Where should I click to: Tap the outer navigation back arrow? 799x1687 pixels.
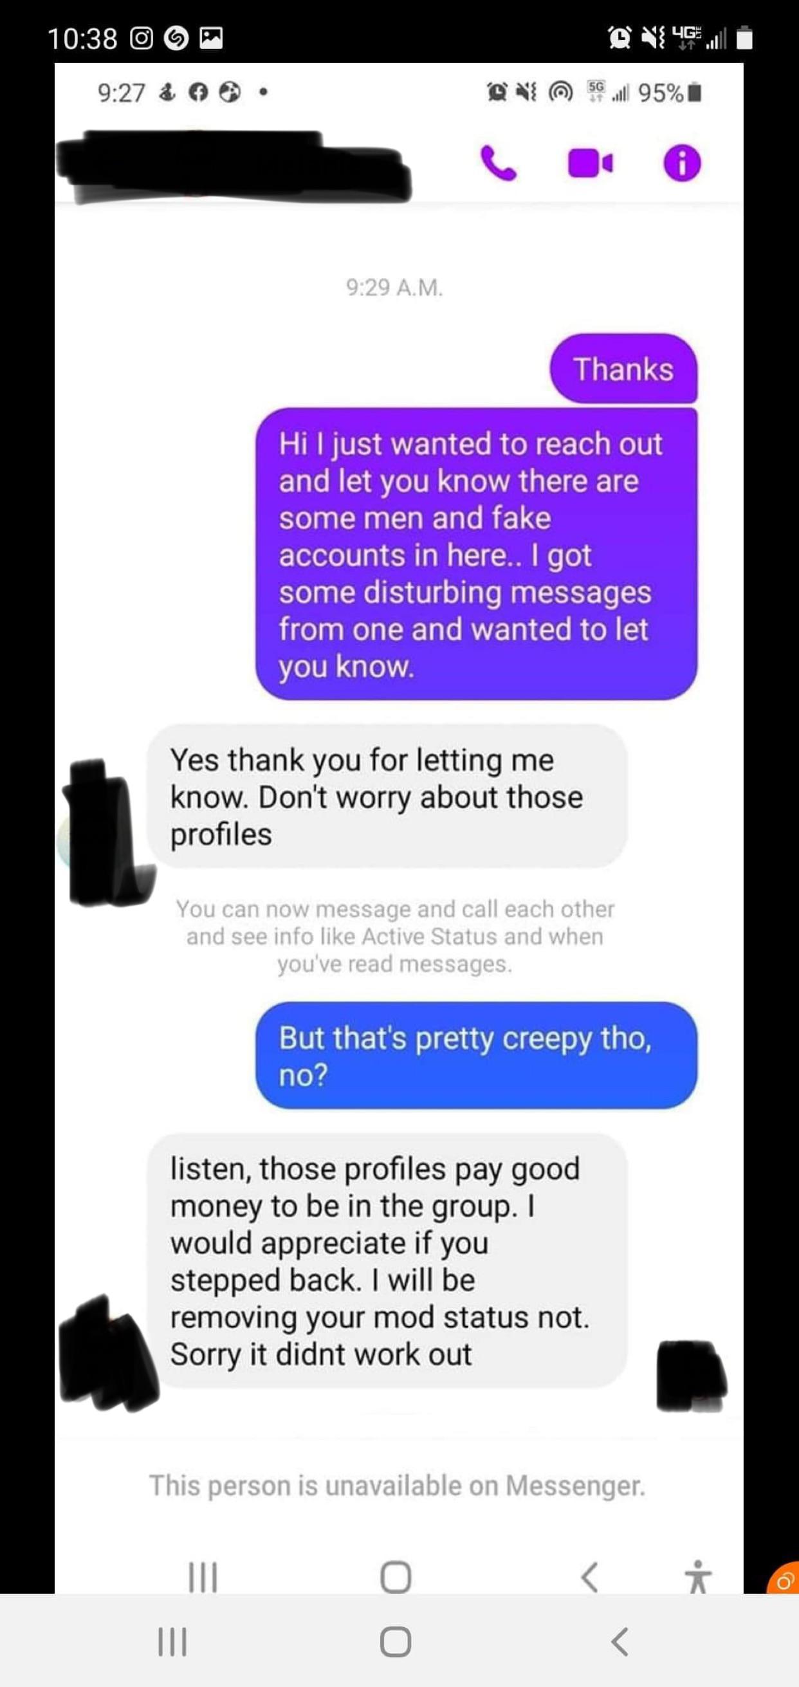620,1642
